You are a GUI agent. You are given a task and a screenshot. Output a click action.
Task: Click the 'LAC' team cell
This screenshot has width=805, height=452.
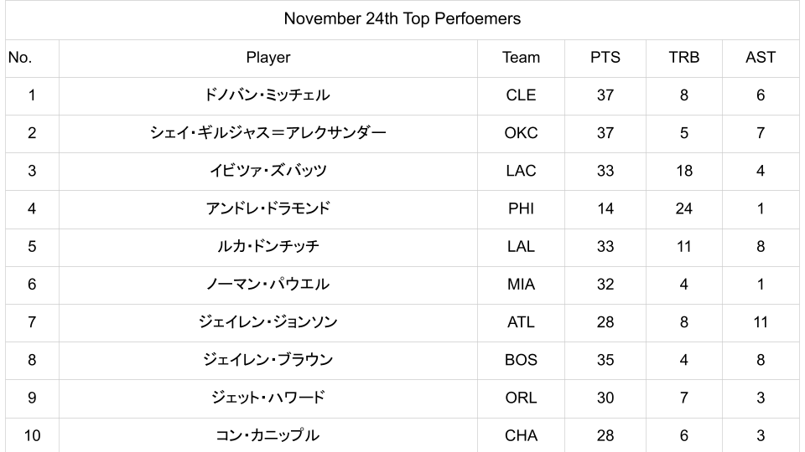point(521,171)
